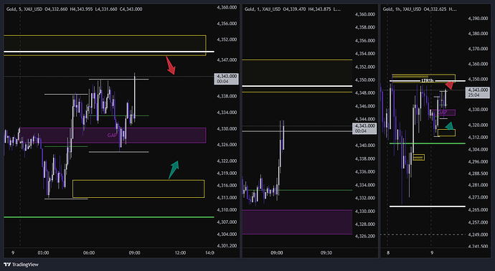Image resolution: width=495 pixels, height=271 pixels.
Task: Click 4,380.000 on 1h chart price scale
Action: pos(478,34)
